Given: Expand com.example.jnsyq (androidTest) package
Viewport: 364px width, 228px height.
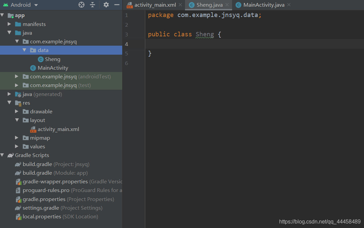Looking at the screenshot, I should 17,76.
